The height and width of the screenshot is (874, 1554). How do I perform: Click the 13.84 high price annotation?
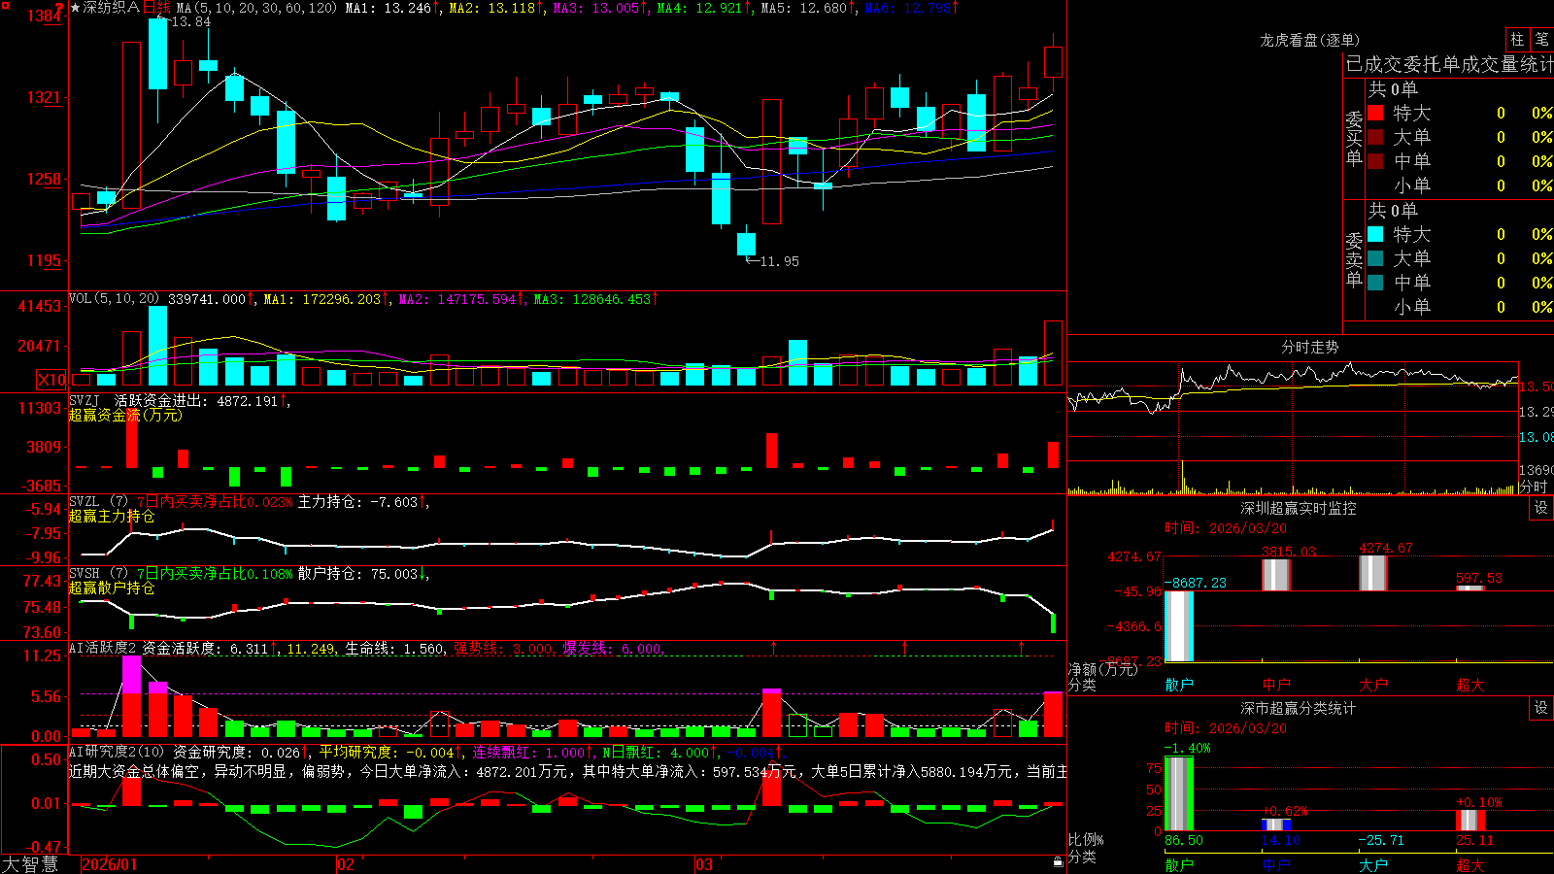pyautogui.click(x=191, y=21)
